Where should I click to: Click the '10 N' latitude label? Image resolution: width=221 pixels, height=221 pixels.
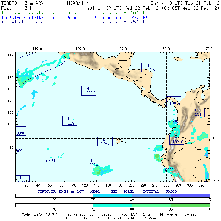click(x=216, y=95)
